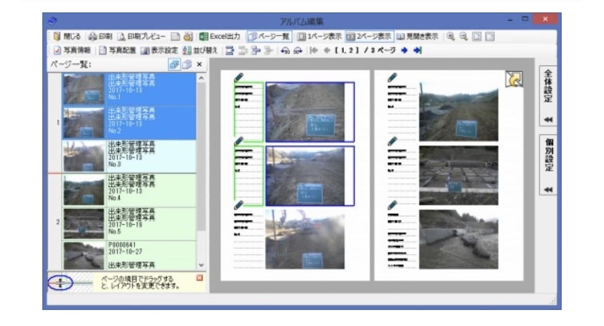Select the first photo on the right page

click(458, 112)
